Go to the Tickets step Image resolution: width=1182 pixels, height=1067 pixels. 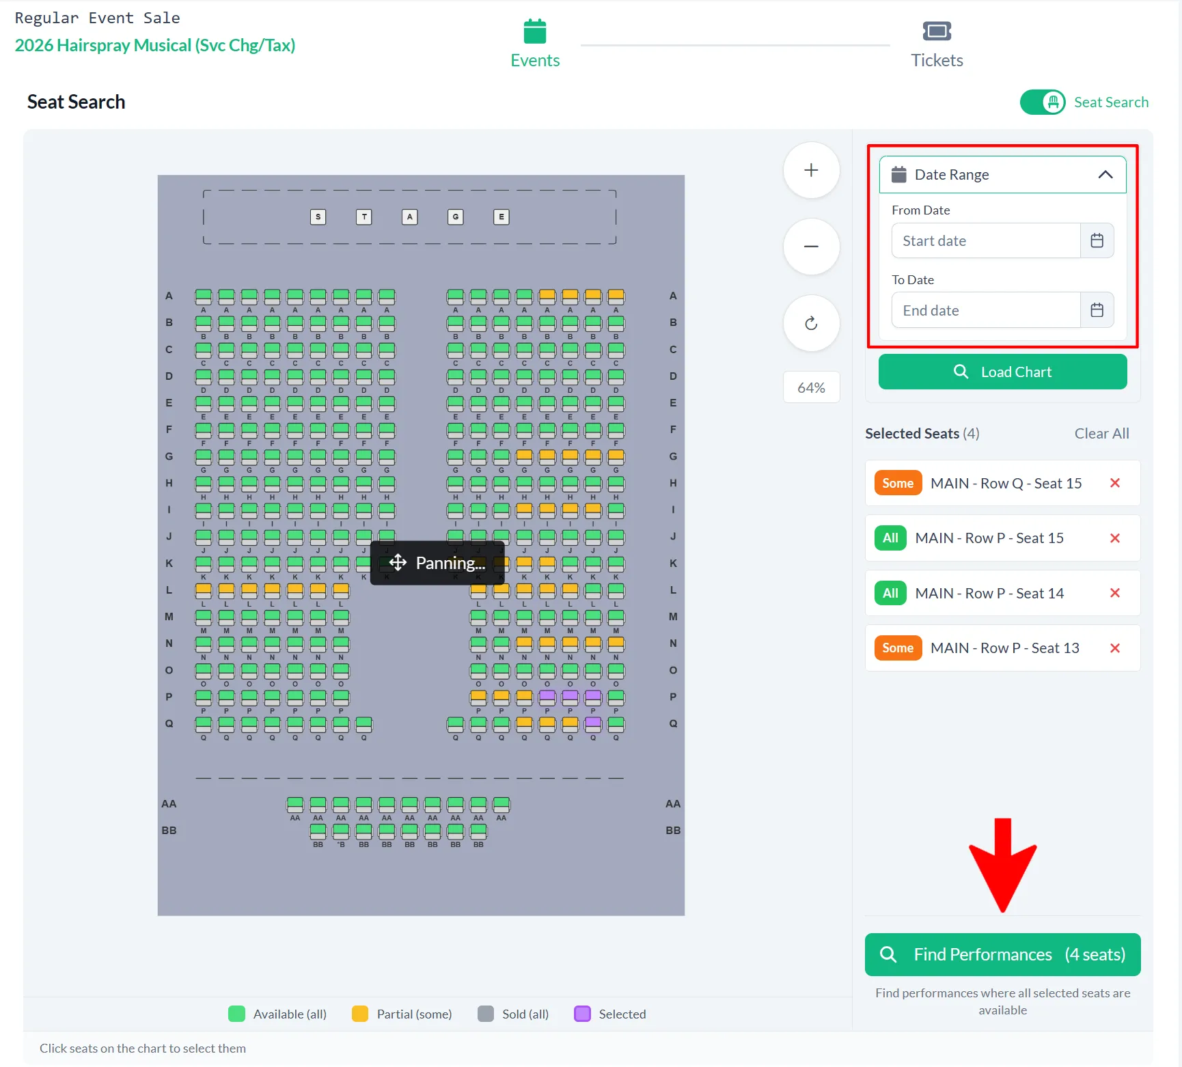(937, 44)
